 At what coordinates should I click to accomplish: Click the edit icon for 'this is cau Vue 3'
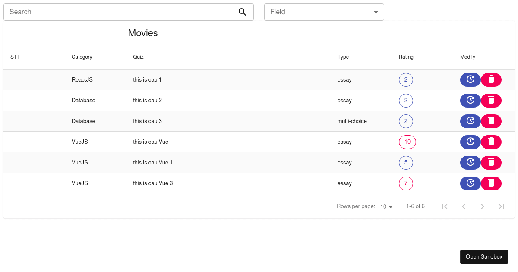(x=471, y=183)
